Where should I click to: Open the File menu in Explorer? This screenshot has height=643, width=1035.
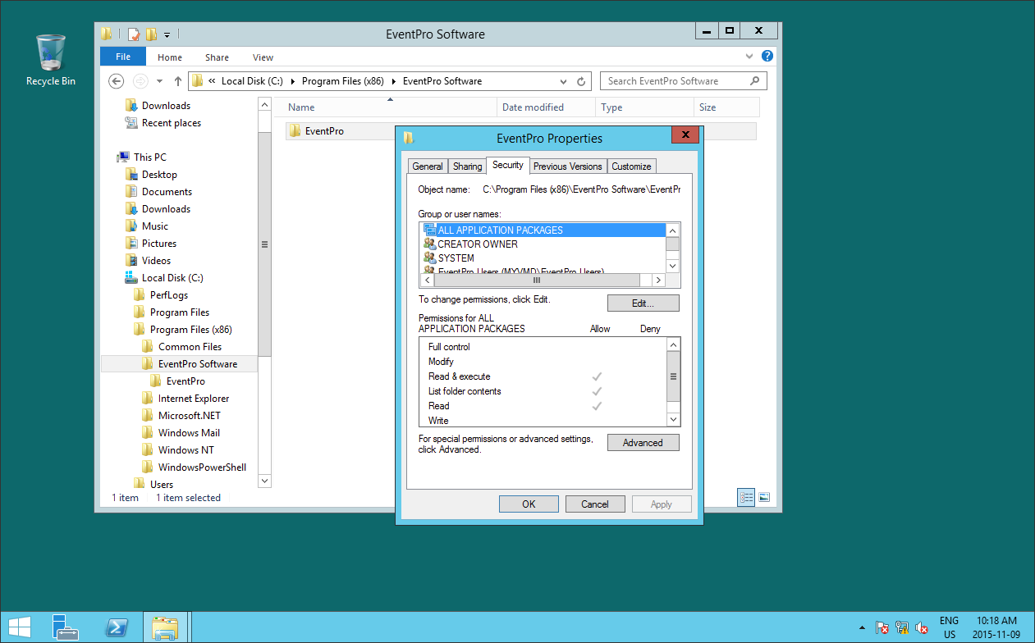click(x=123, y=57)
